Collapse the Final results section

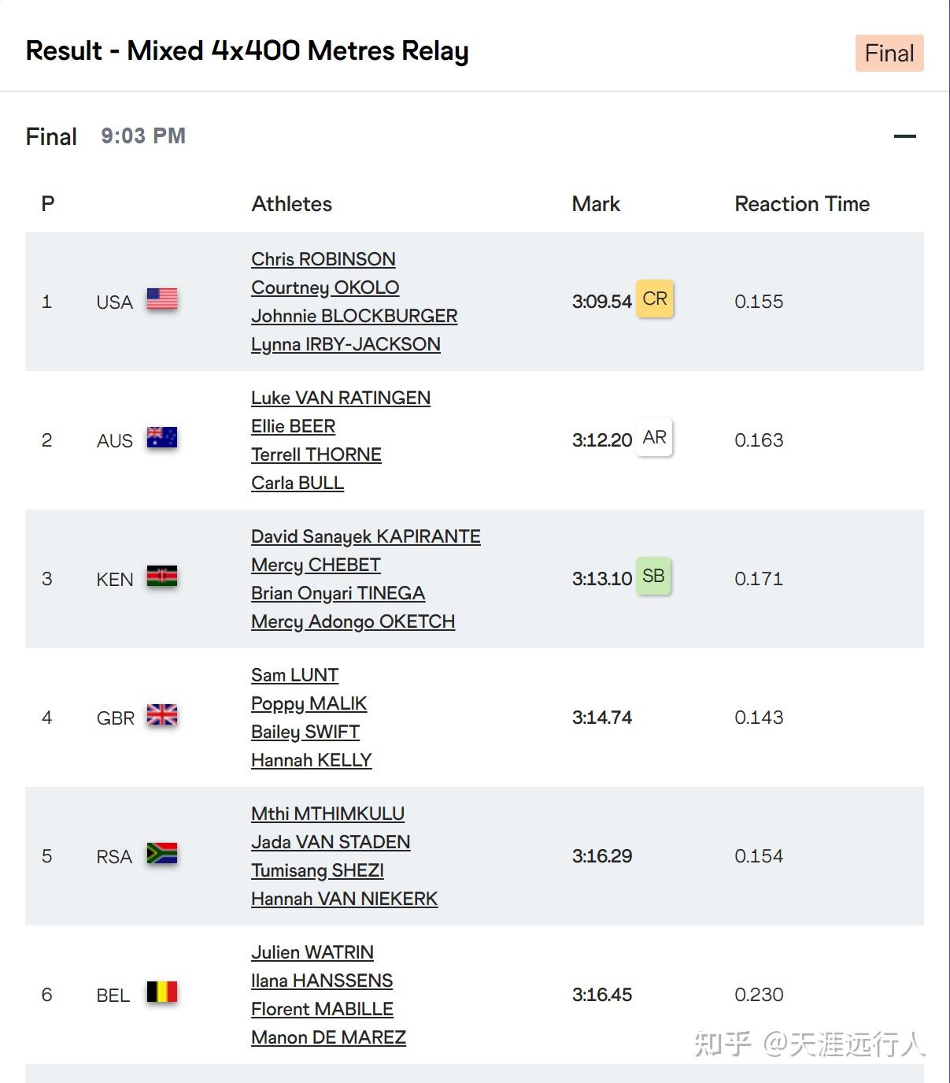click(x=905, y=136)
